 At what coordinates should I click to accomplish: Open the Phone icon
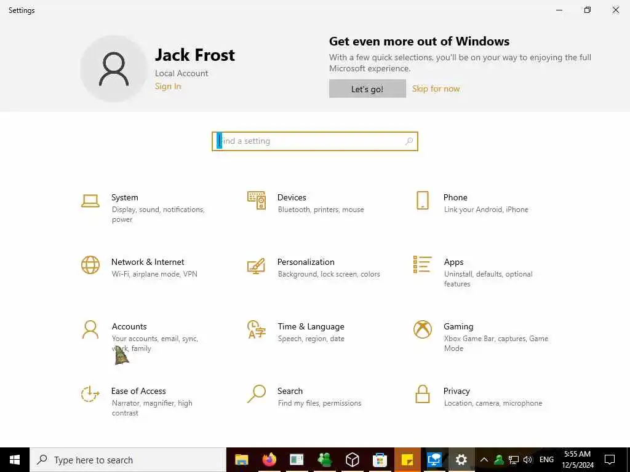click(423, 200)
